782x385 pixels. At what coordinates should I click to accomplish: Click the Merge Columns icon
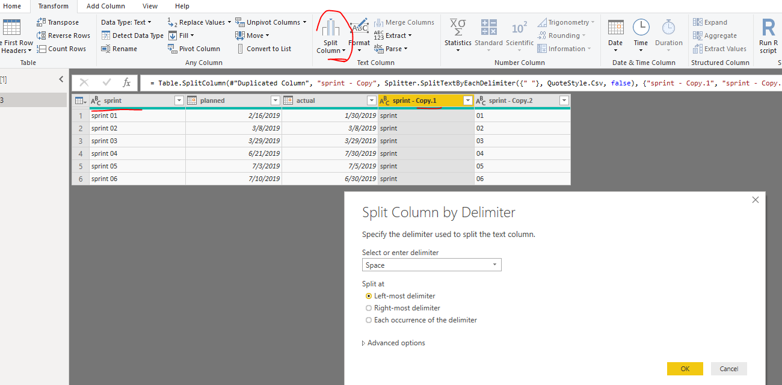[x=378, y=22]
